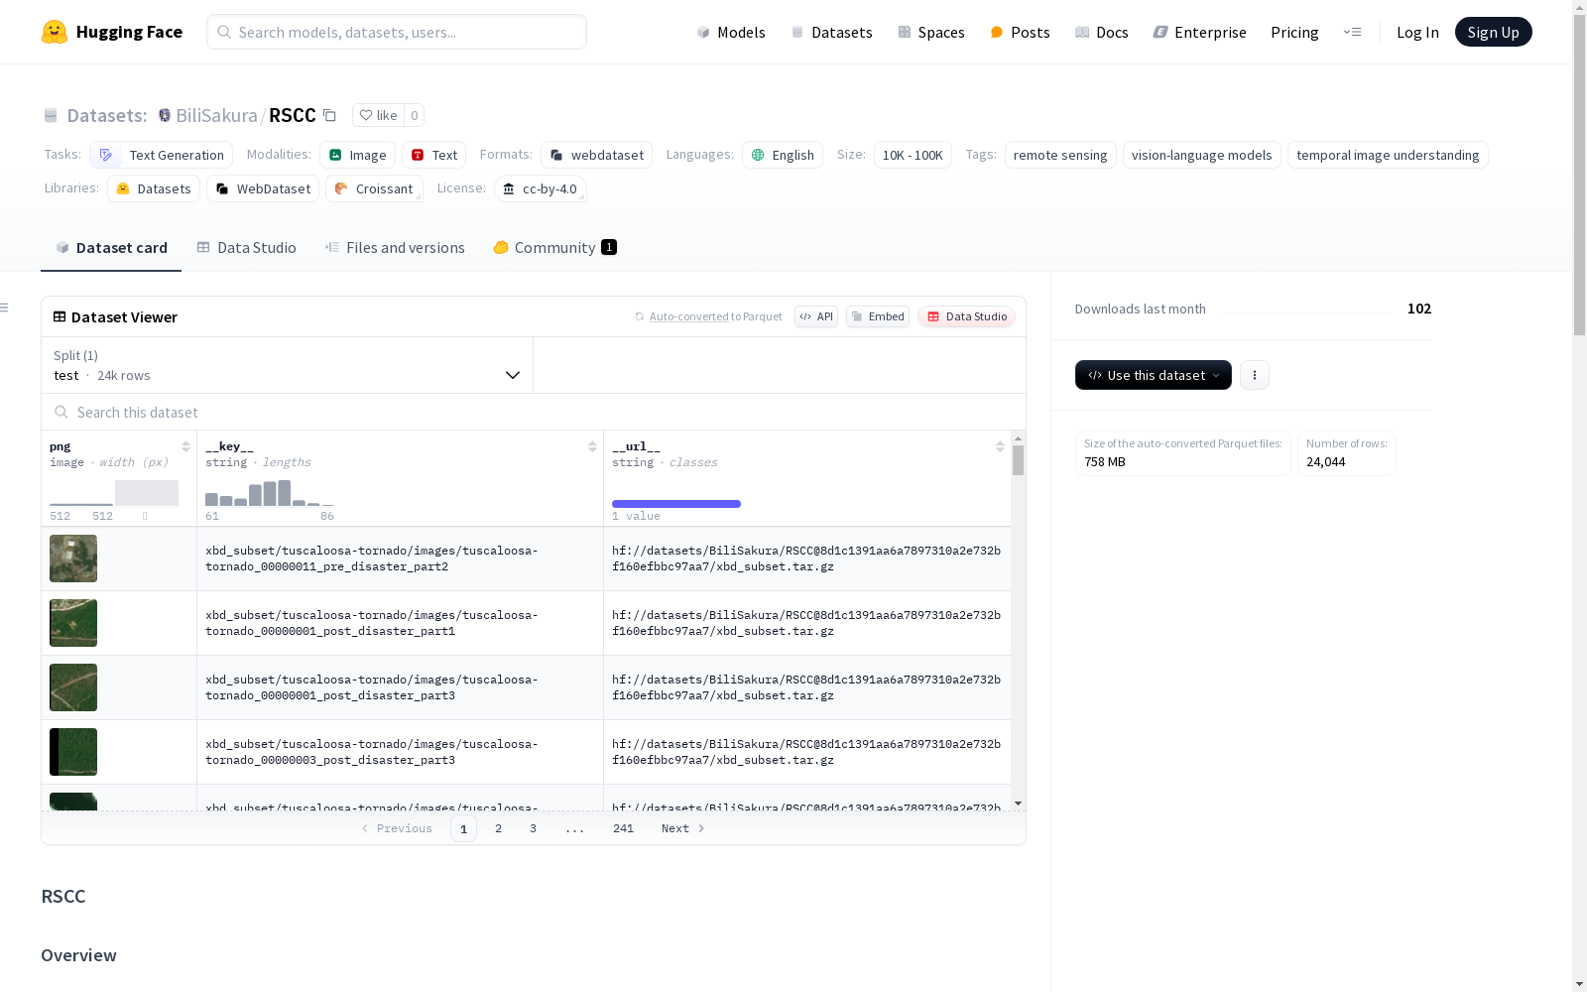Click the __key__ lengths histogram
The height and width of the screenshot is (992, 1587).
[270, 493]
